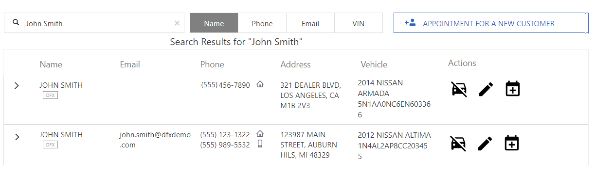Edit the first John Smith record with pencil

click(x=486, y=89)
